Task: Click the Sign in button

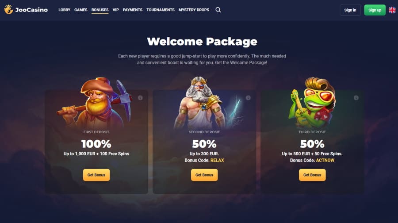Action: click(x=350, y=10)
